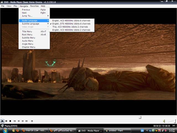Stop the DVD playback
The image size is (177, 133).
(x=10, y=121)
